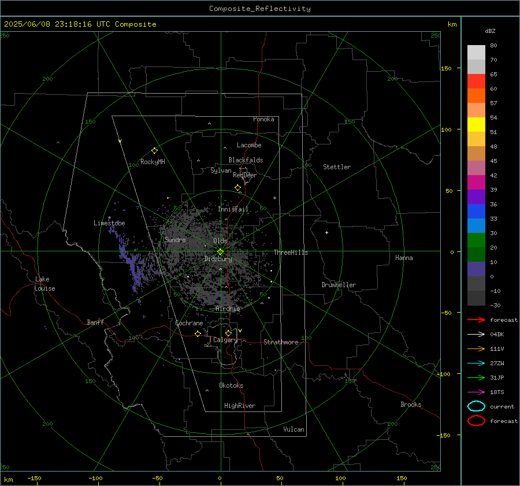This screenshot has height=486, width=520.
Task: Click the 04DK legend label
Action: coord(497,335)
